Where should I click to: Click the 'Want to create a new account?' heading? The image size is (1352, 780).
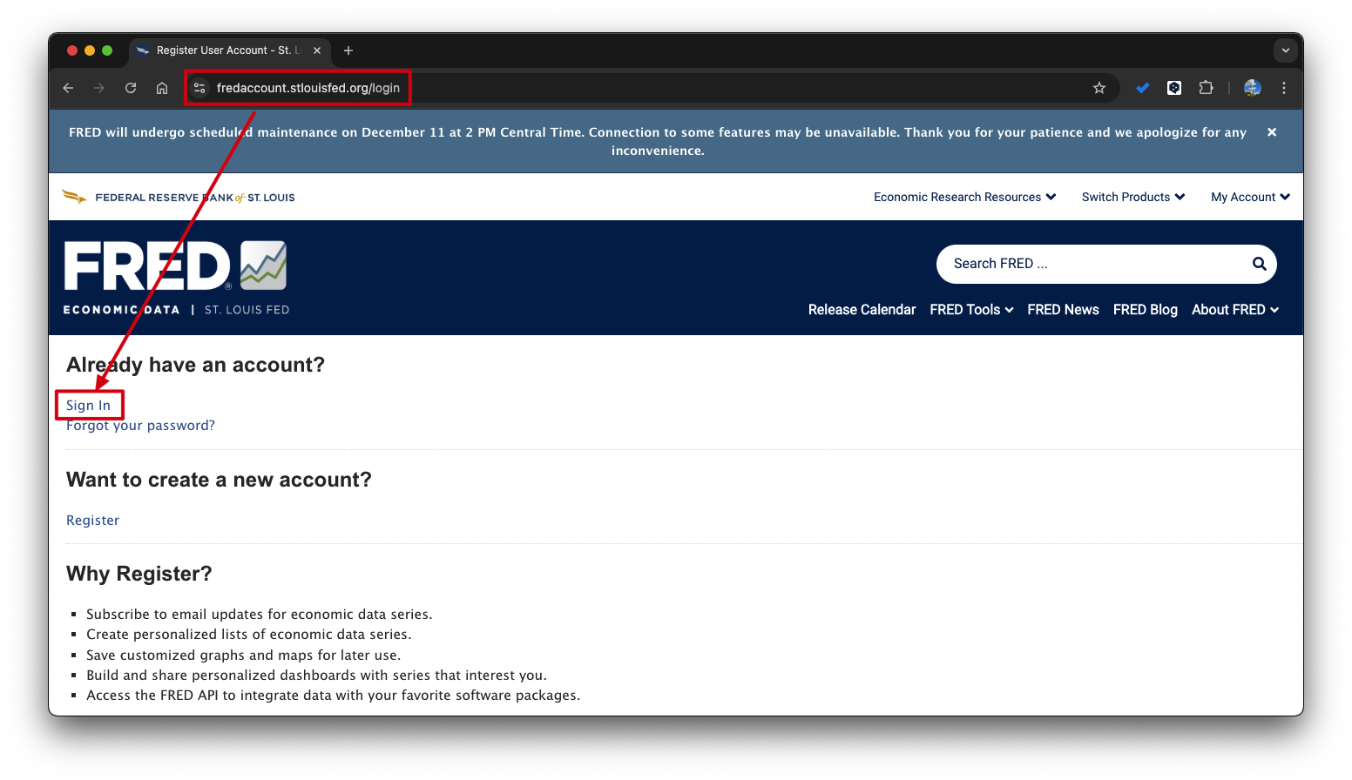click(x=219, y=480)
